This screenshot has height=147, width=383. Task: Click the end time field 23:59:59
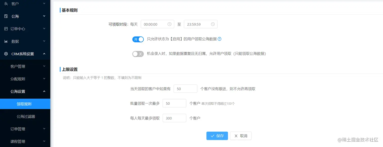[201, 24]
